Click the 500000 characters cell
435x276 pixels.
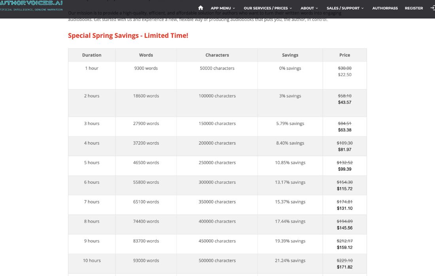[217, 260]
